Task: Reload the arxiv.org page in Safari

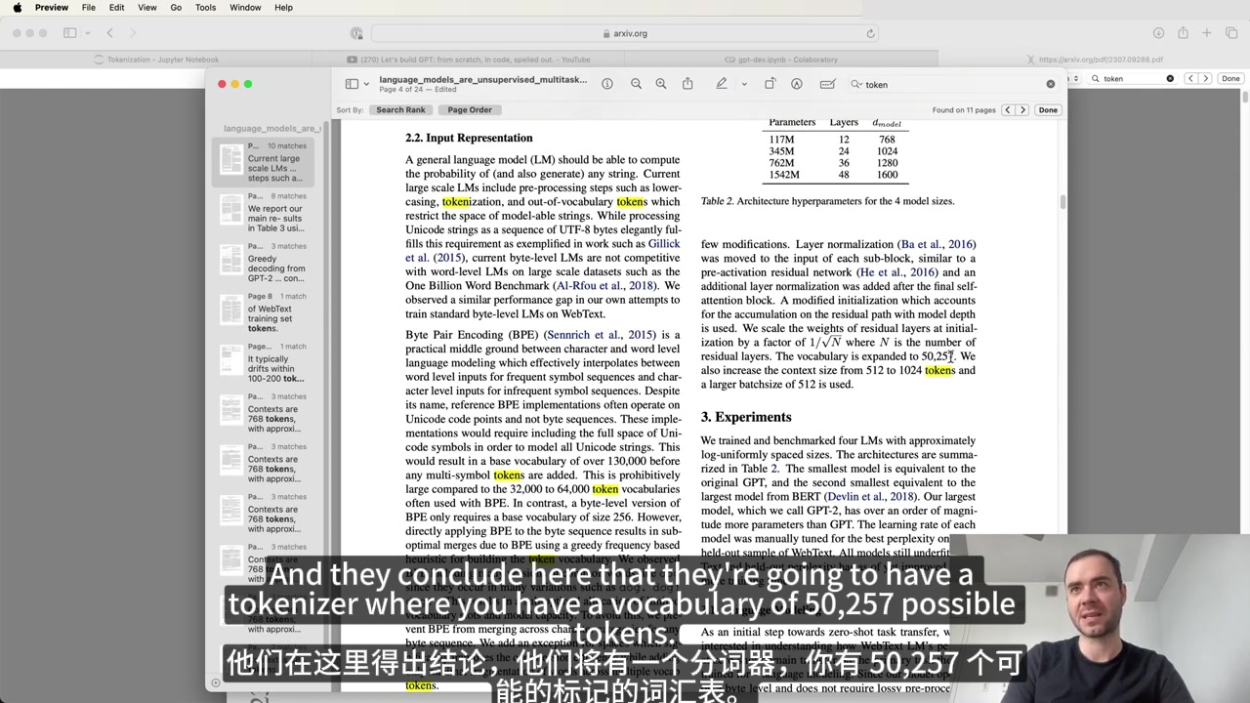Action: click(870, 33)
